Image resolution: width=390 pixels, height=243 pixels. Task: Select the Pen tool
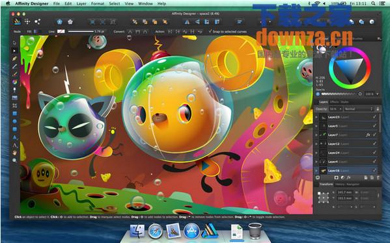click(x=14, y=58)
